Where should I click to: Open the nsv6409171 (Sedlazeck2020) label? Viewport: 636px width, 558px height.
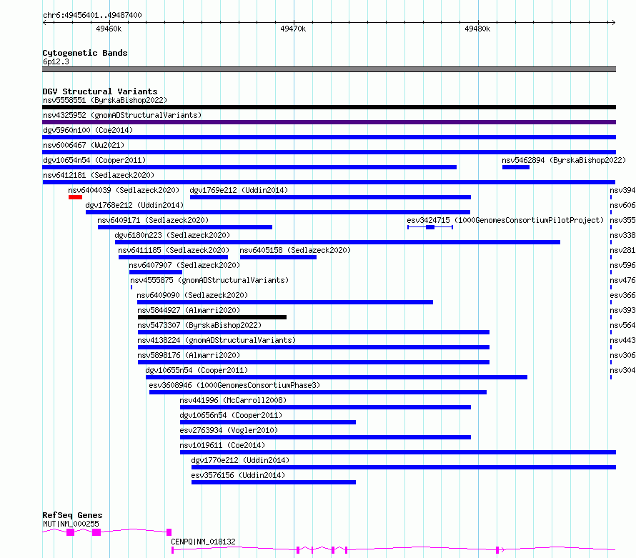153,220
